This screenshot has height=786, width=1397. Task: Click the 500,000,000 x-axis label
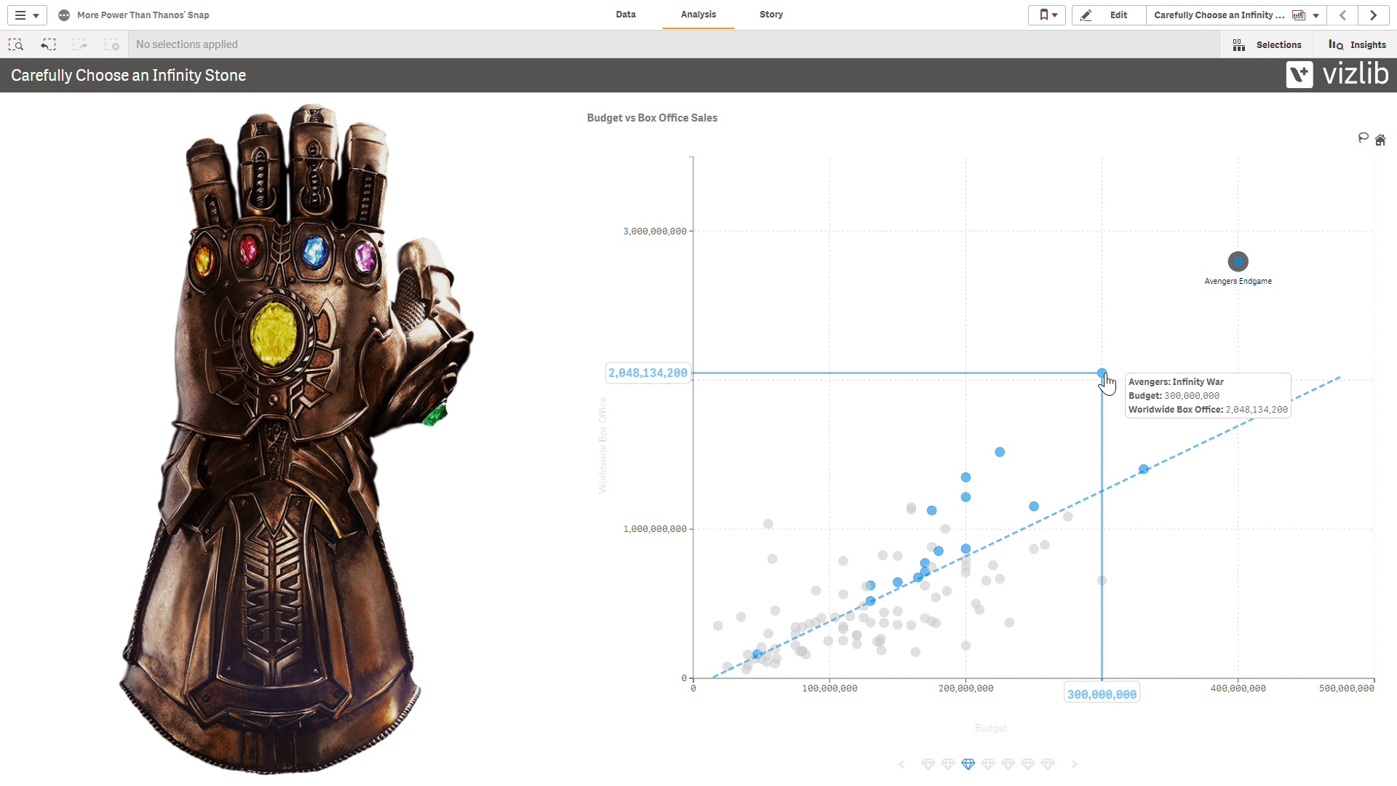pos(1346,688)
